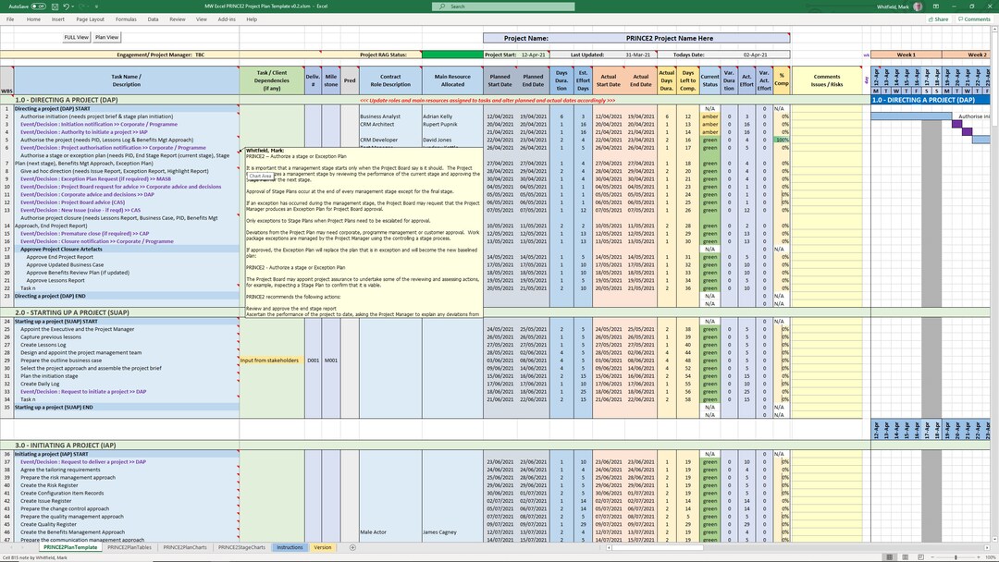Adjust the zoom slider on the status bar
The height and width of the screenshot is (562, 999).
point(956,556)
